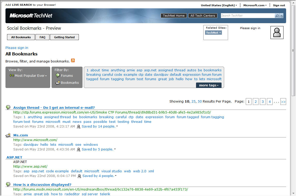296x196 pixels.
Task: Click the >> next pages button
Action: click(x=283, y=102)
